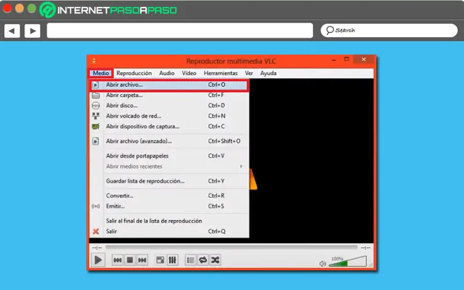Open extended settings equalizer icon
464x290 pixels.
[172, 260]
